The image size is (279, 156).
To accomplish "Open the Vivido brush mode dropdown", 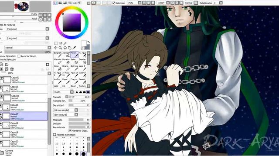I will coord(71,92).
